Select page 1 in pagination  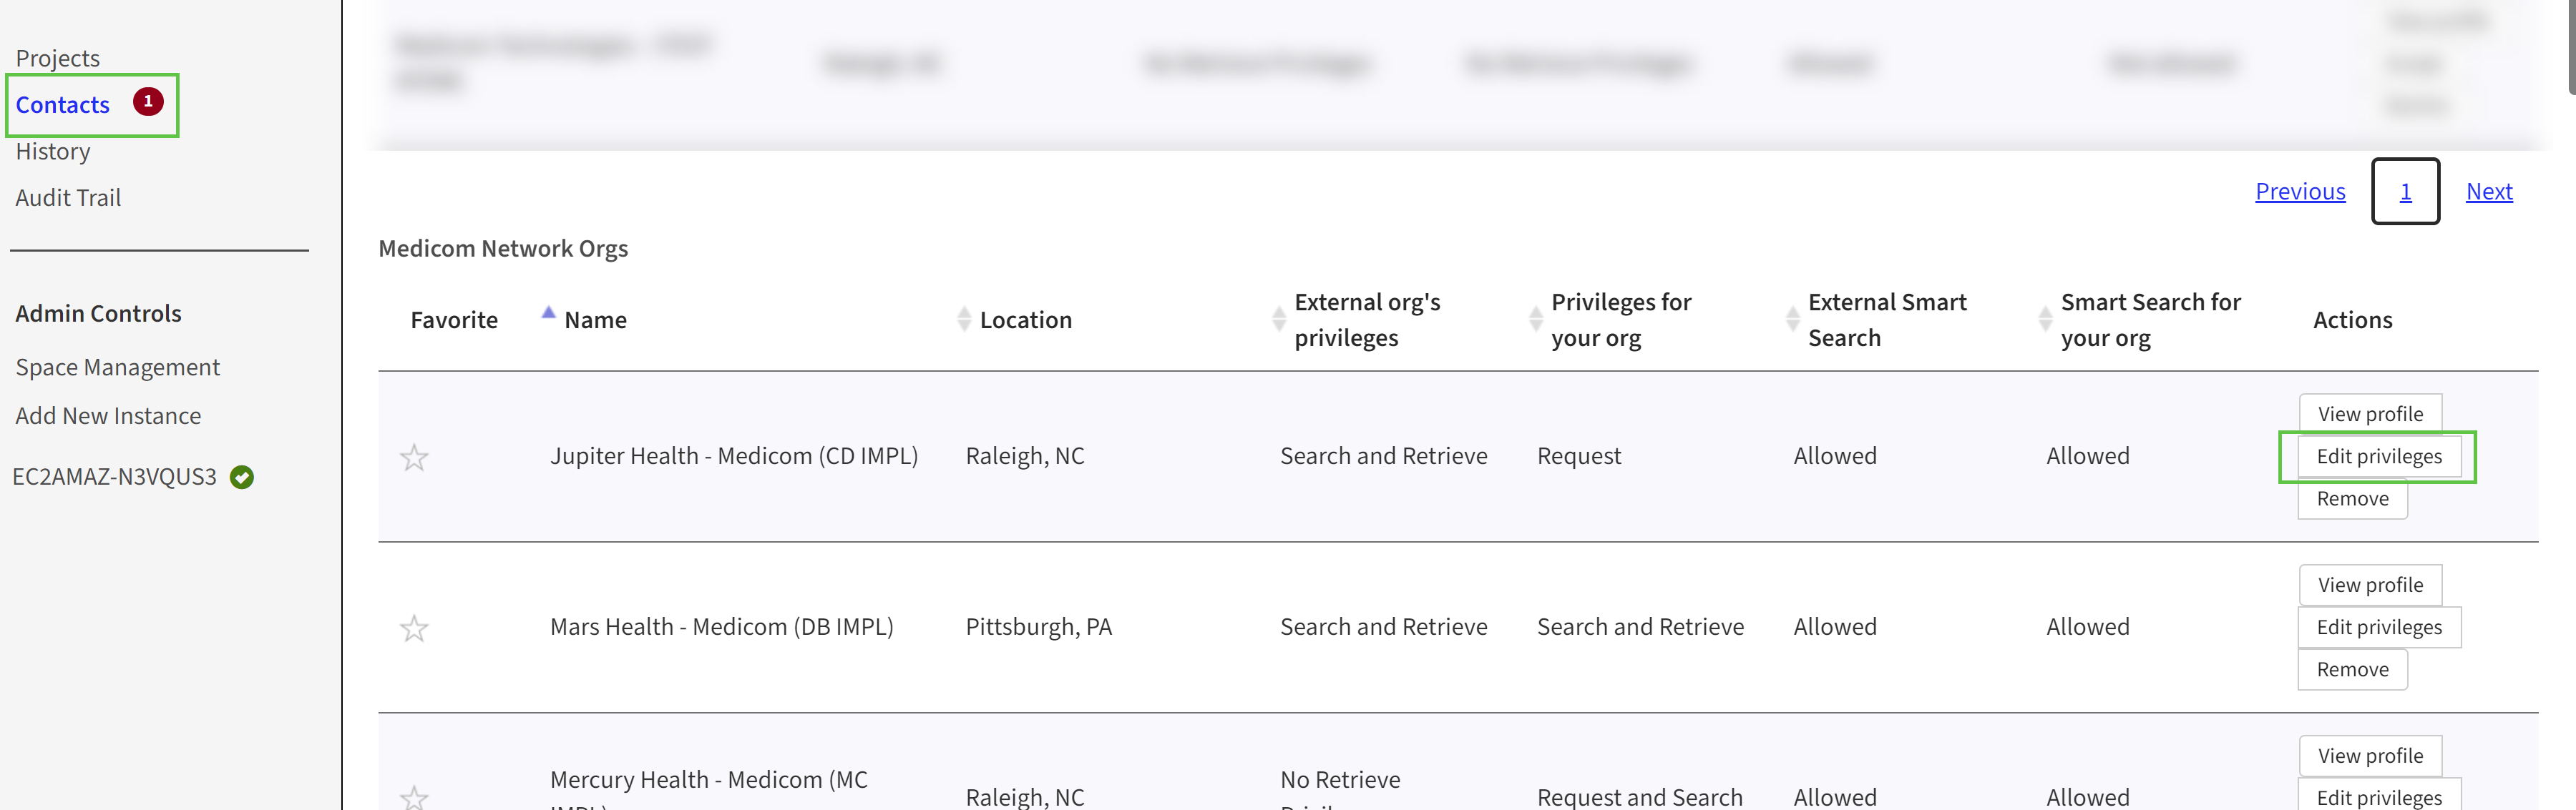(x=2406, y=191)
